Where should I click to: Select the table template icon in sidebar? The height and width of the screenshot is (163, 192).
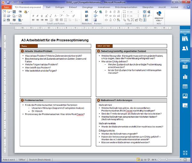185,86
